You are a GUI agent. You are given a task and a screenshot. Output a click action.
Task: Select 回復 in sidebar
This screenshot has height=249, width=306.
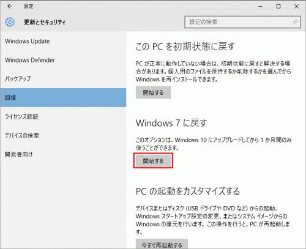pos(63,97)
